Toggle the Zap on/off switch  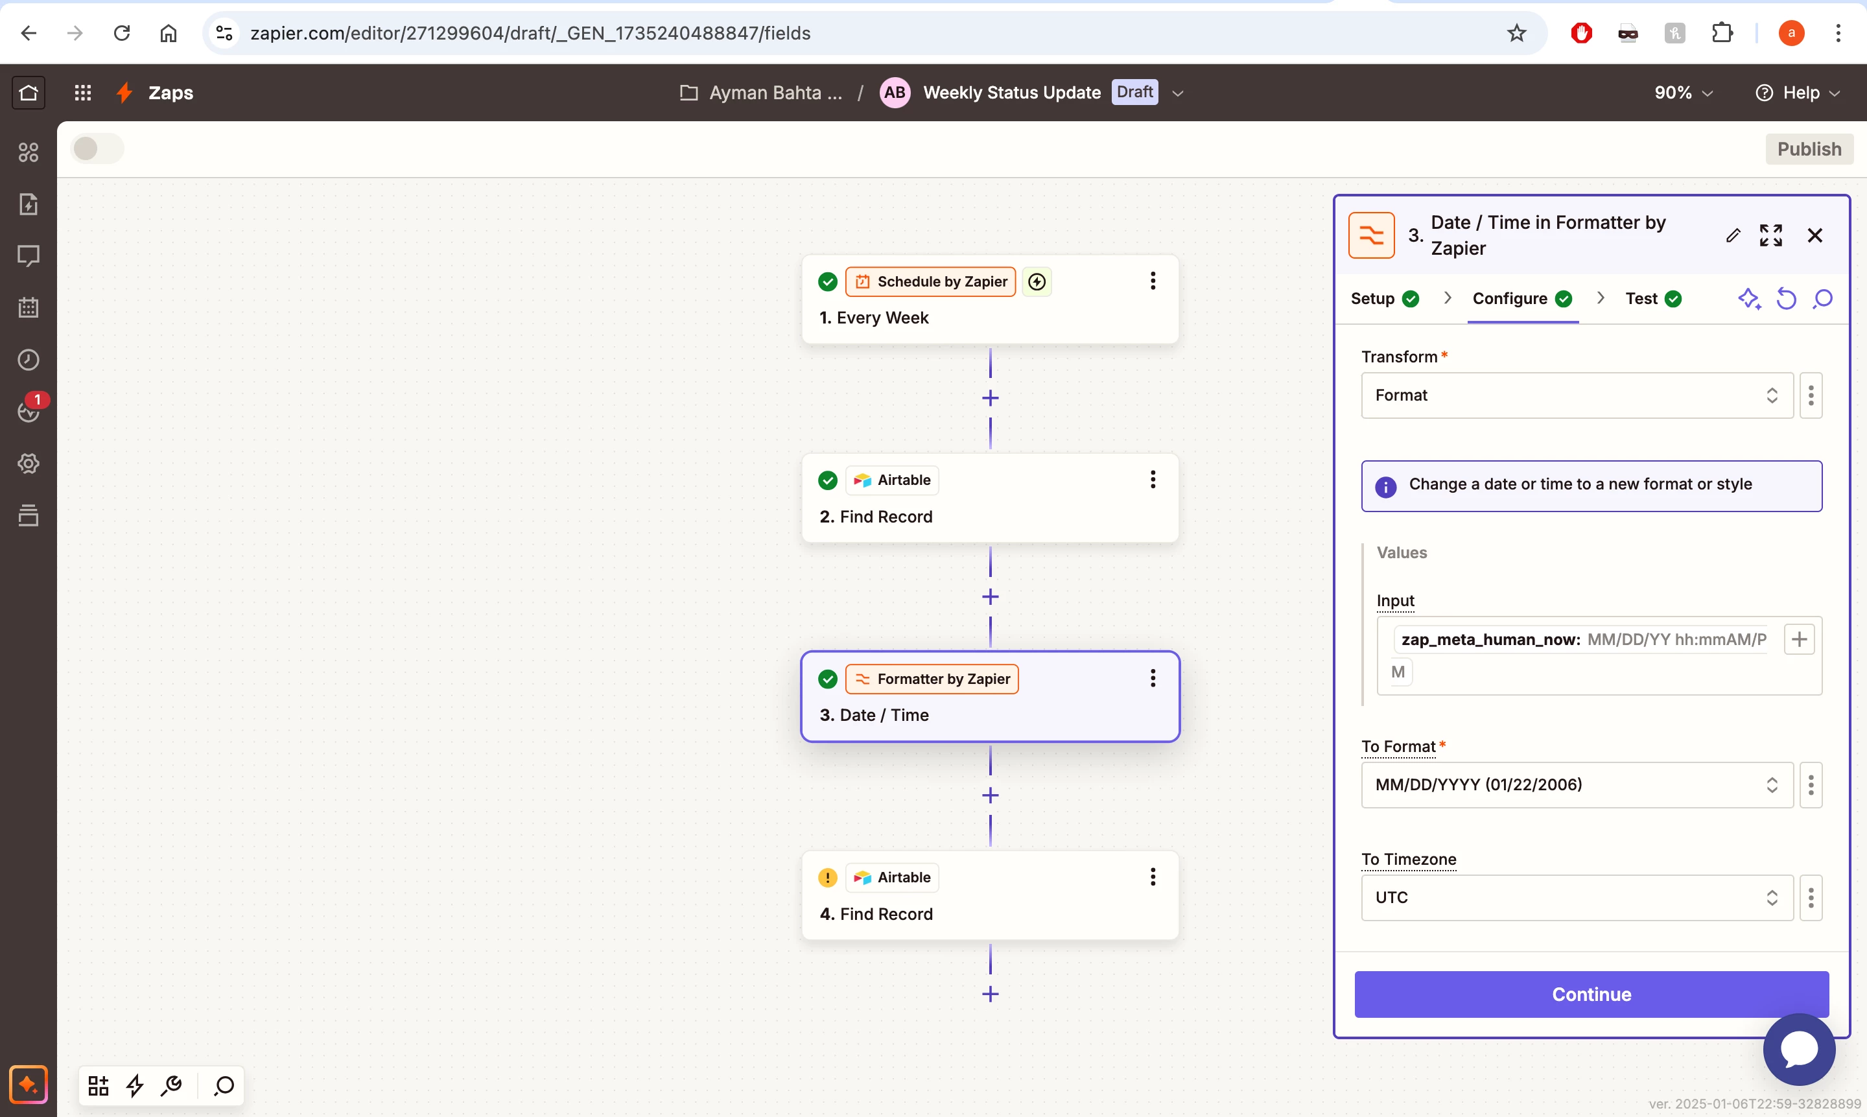97,148
